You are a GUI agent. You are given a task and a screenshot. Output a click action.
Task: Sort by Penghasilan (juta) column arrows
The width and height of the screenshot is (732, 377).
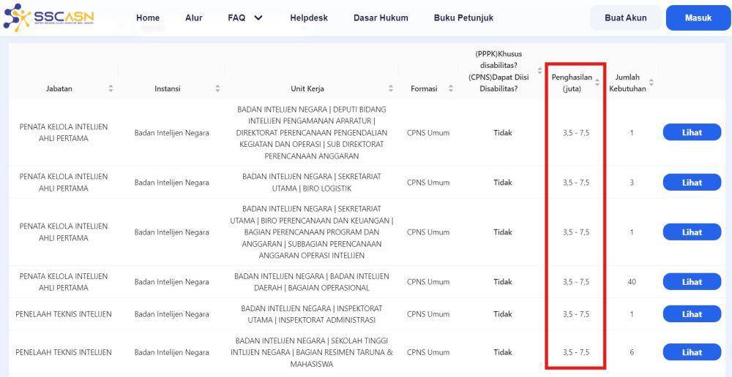(x=597, y=83)
